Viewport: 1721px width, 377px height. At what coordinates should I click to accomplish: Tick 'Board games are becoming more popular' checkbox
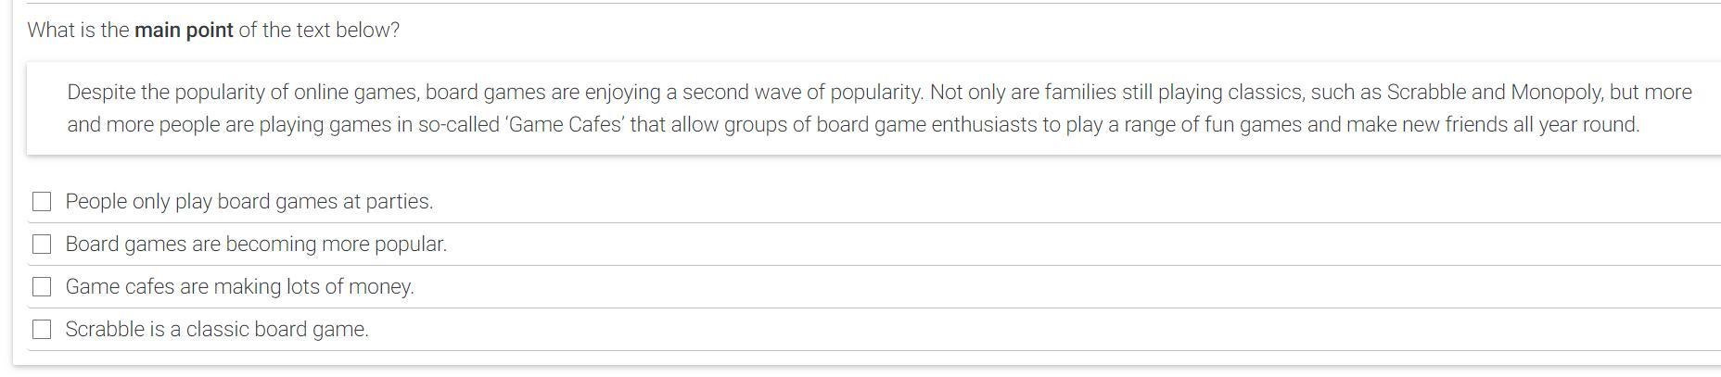click(42, 244)
